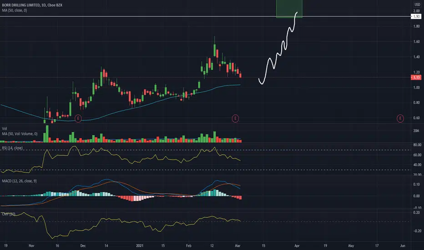
Task: Click the earnings marker near December
Action: click(78, 118)
